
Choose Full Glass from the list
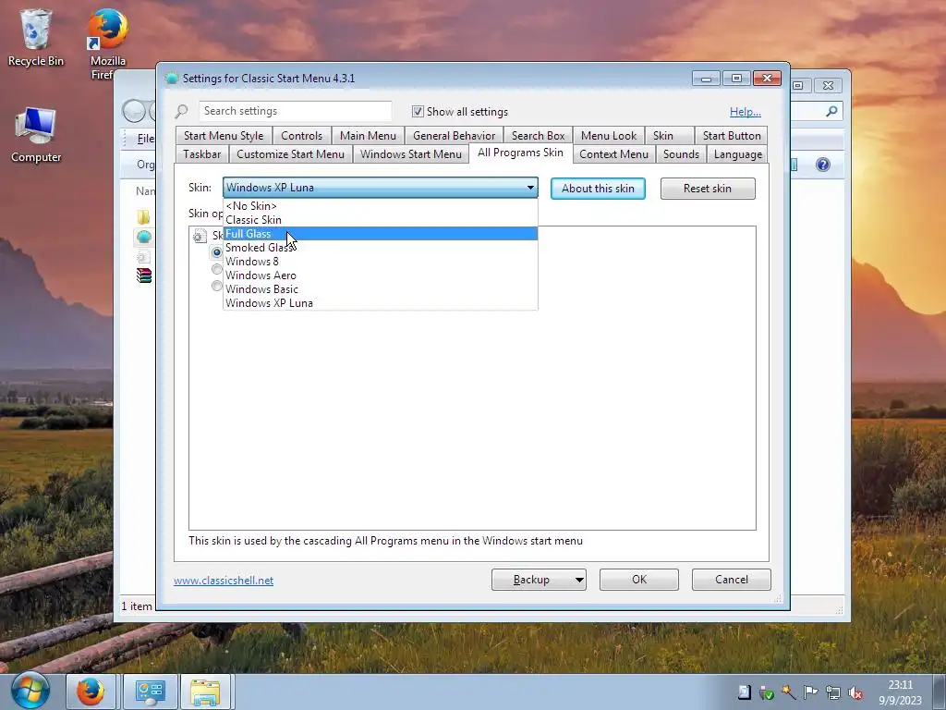(380, 234)
